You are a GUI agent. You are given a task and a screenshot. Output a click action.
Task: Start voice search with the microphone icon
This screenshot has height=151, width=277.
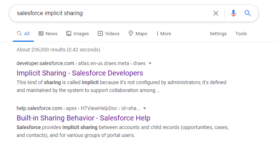coord(233,13)
